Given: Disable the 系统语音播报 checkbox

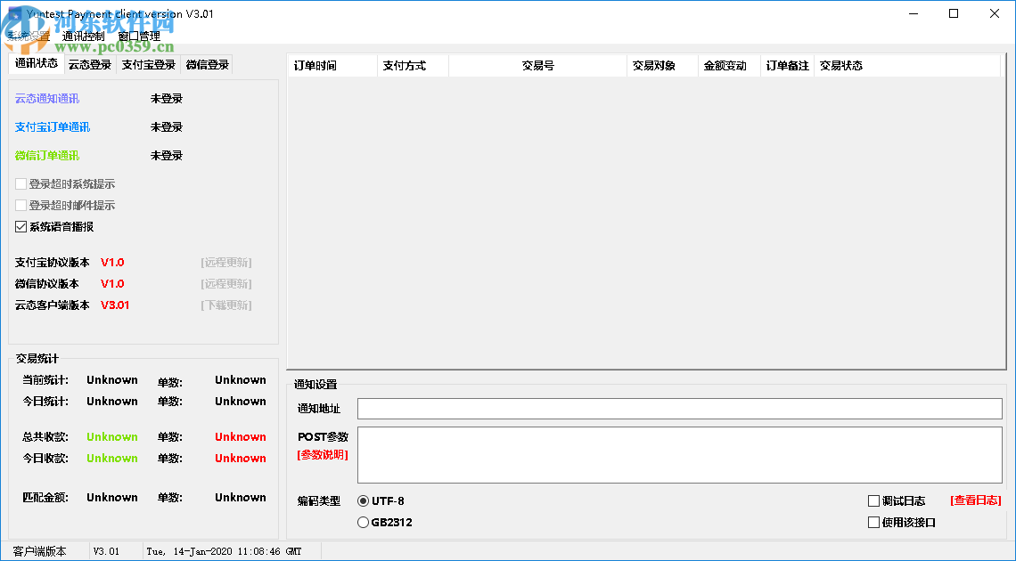Looking at the screenshot, I should click(x=20, y=226).
